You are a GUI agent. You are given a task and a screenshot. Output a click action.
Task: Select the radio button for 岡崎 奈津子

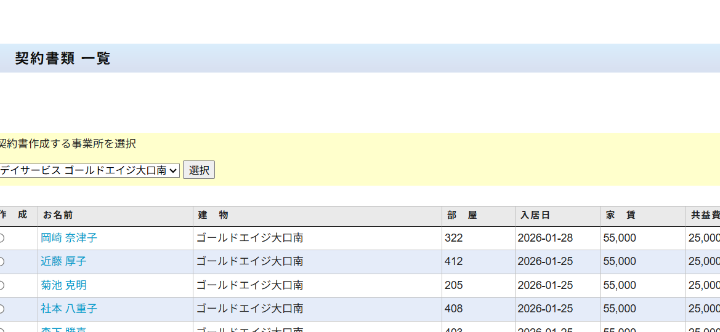[2, 238]
